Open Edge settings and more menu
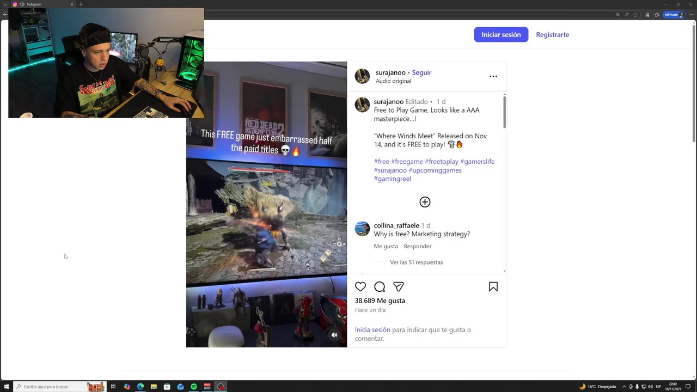The height and width of the screenshot is (392, 697). 692,15
